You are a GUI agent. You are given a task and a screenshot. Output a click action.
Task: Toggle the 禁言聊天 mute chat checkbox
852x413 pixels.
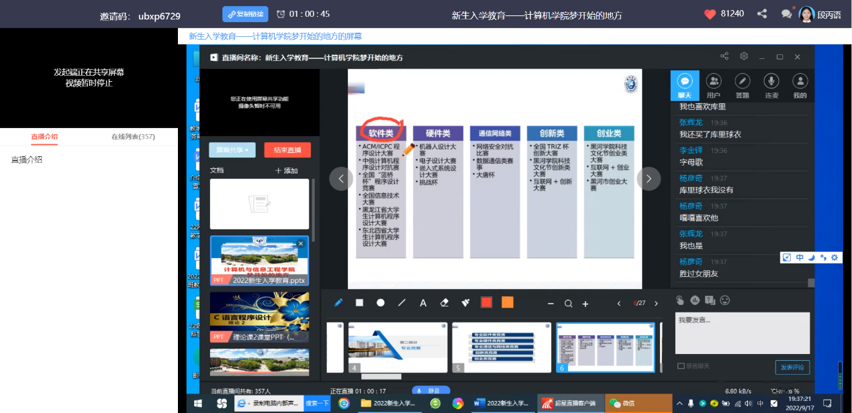pos(681,366)
